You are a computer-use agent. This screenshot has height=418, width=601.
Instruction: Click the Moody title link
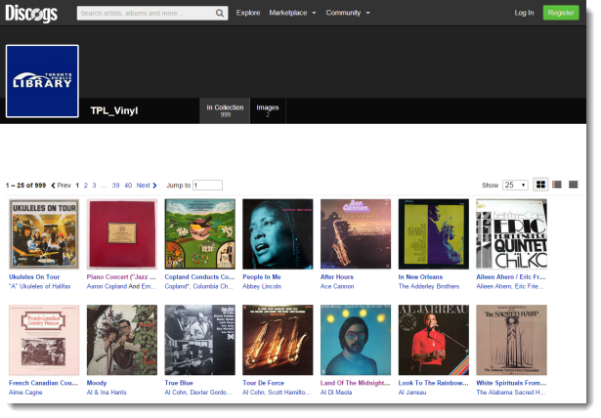click(x=97, y=383)
